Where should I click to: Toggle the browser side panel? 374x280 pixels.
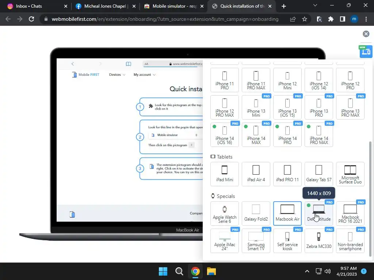343,19
